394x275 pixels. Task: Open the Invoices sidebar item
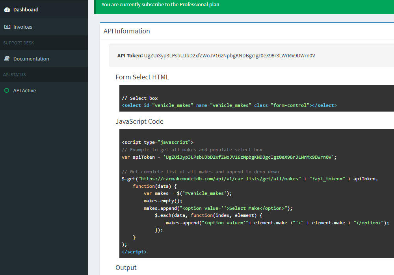tap(44, 27)
